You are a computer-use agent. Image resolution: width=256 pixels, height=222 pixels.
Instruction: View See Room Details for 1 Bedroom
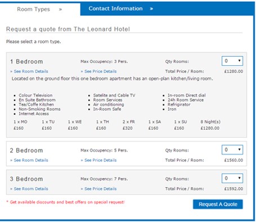tap(29, 71)
